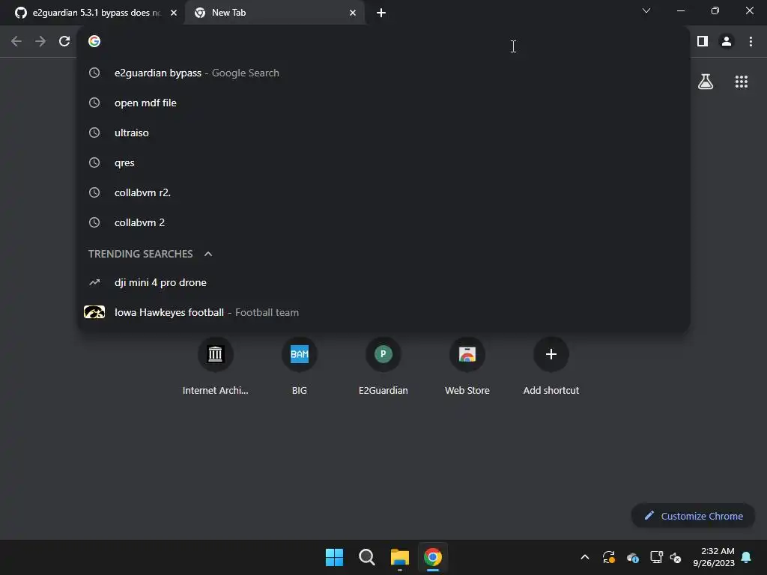767x575 pixels.
Task: Open the BIG shortcut tile
Action: click(x=300, y=367)
